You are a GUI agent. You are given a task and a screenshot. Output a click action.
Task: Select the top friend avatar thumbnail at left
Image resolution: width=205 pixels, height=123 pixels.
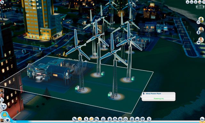(2, 91)
